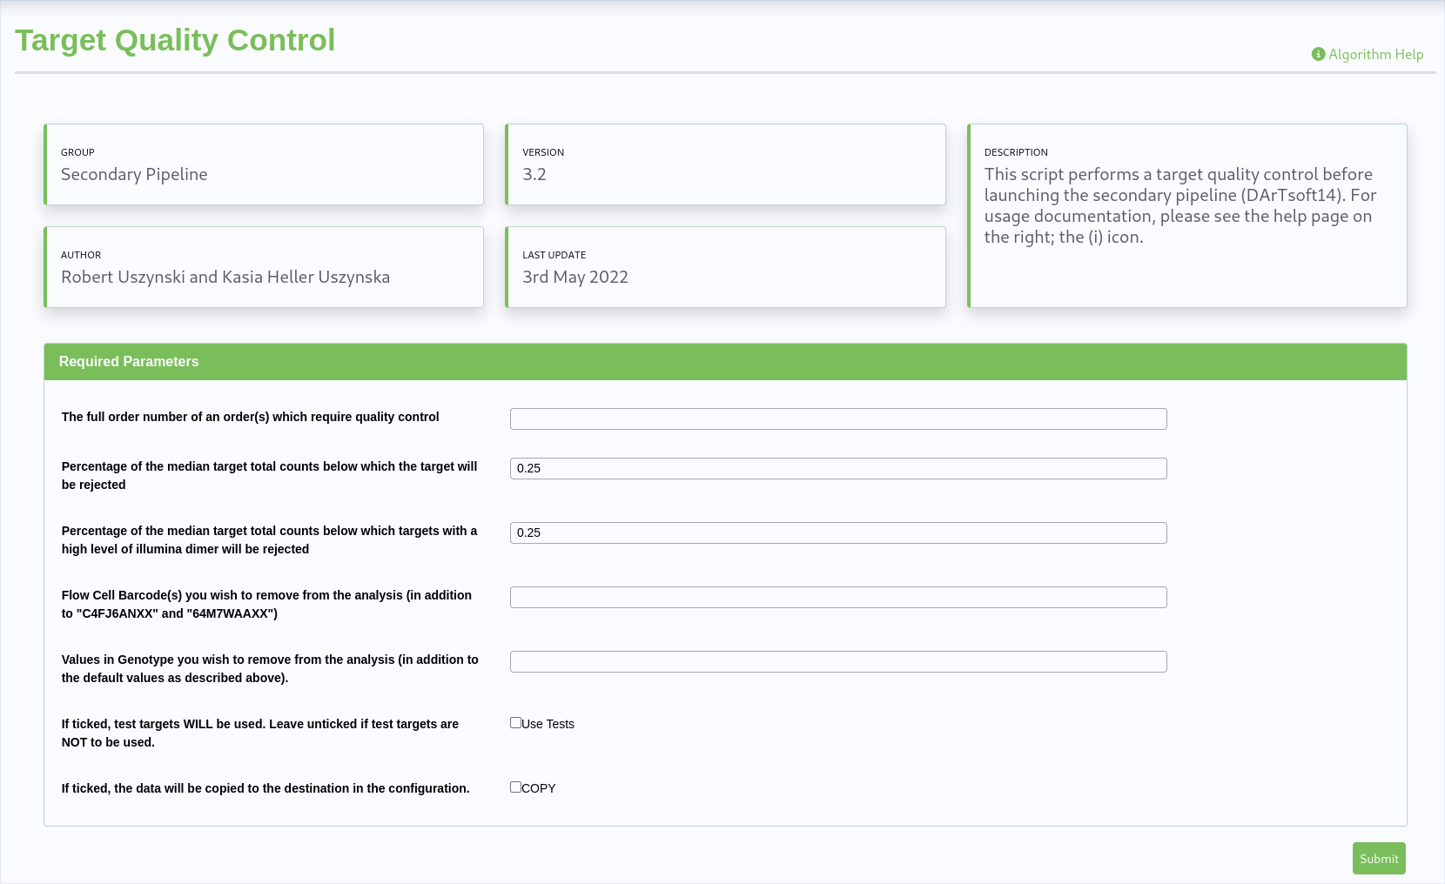The height and width of the screenshot is (884, 1445).
Task: Click the 'Use Tests' label text
Action: (548, 724)
